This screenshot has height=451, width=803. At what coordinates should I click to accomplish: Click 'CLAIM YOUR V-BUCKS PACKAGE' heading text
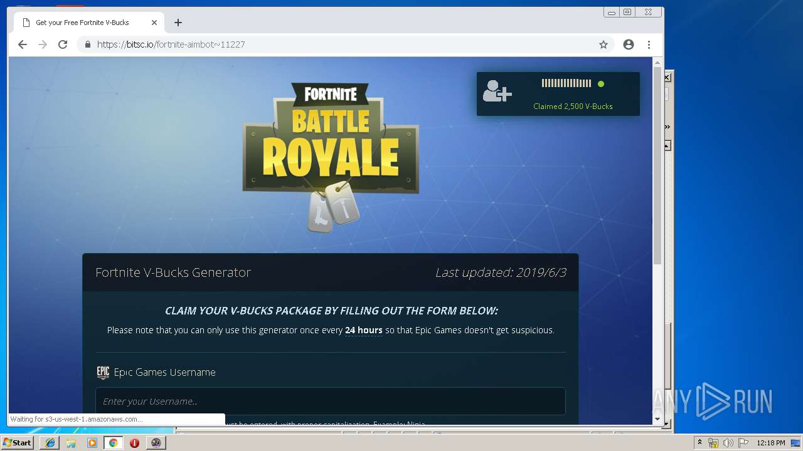coord(331,311)
